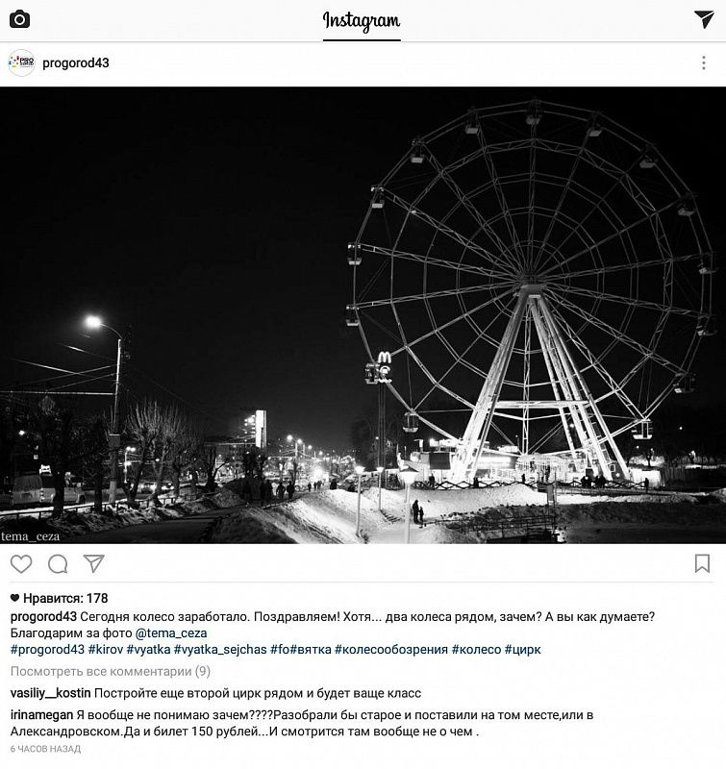This screenshot has width=726, height=769.
Task: Open hashtag #progorod43
Action: pyautogui.click(x=47, y=650)
